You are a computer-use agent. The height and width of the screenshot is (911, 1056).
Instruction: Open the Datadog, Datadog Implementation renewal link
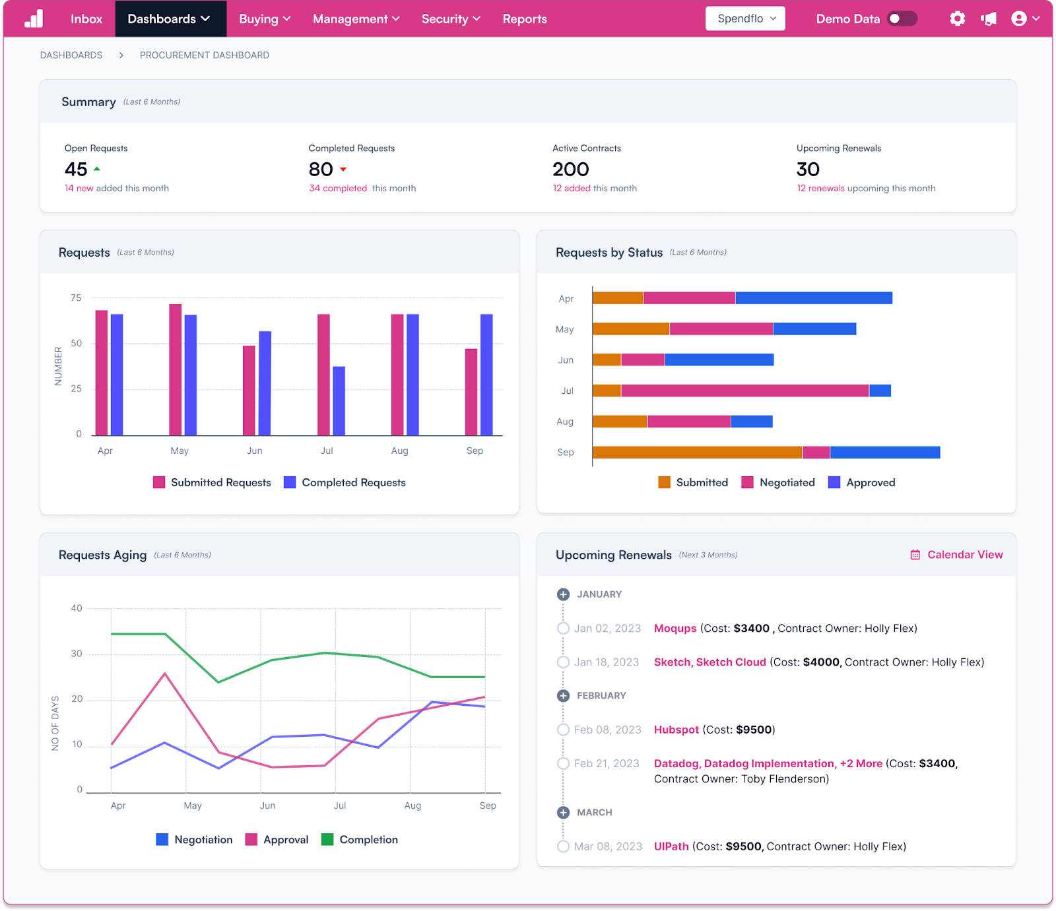(x=768, y=763)
